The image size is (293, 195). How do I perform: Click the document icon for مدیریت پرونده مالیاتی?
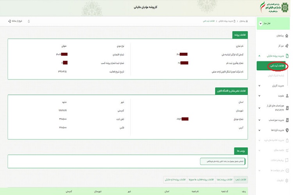click(287, 56)
